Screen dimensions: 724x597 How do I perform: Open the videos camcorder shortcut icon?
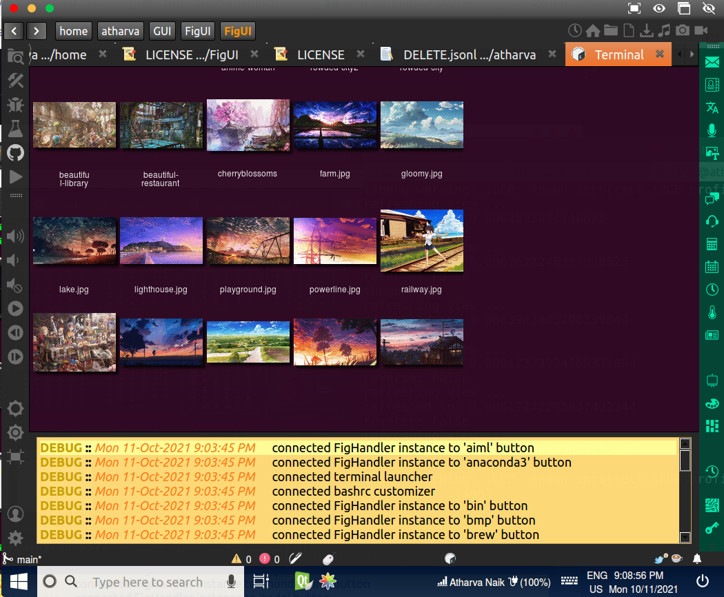tap(701, 30)
